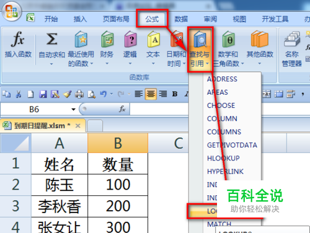310x233 pixels.
Task: Select column C header
Action: pyautogui.click(x=178, y=143)
